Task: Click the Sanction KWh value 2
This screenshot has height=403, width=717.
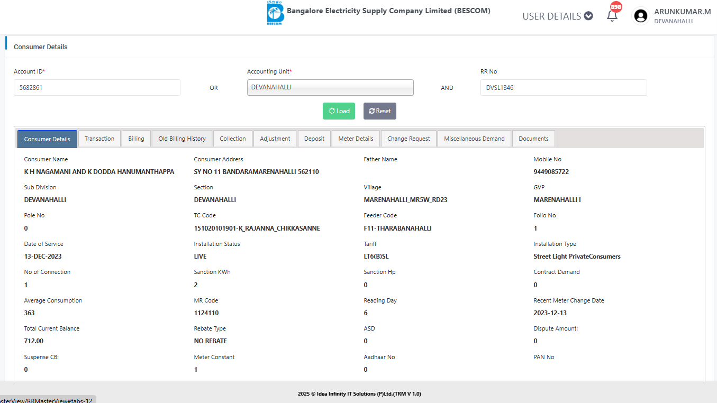Action: pos(196,285)
